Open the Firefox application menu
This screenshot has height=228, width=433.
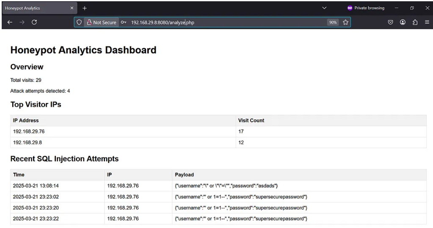427,22
